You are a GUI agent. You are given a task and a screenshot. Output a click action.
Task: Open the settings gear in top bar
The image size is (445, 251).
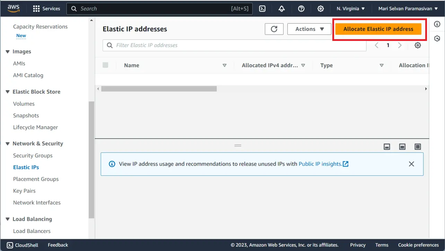point(321,9)
